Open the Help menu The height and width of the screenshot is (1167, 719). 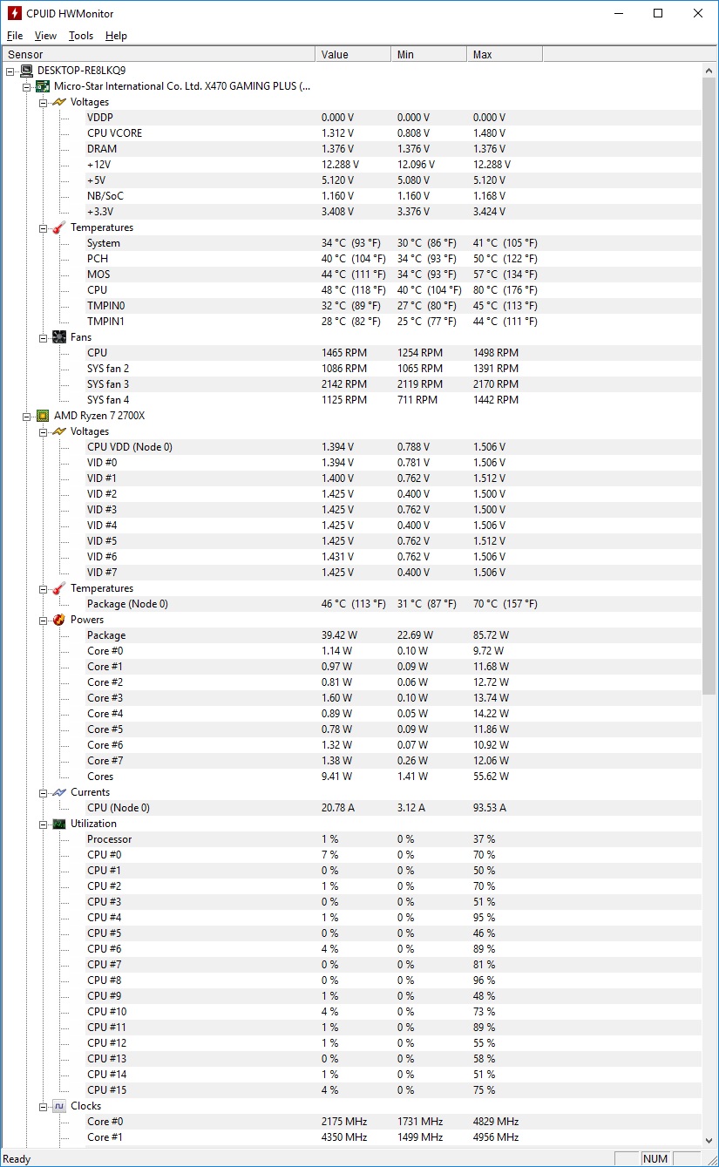pos(116,36)
